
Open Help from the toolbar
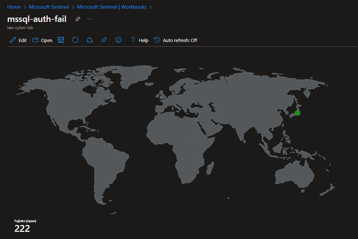(139, 40)
